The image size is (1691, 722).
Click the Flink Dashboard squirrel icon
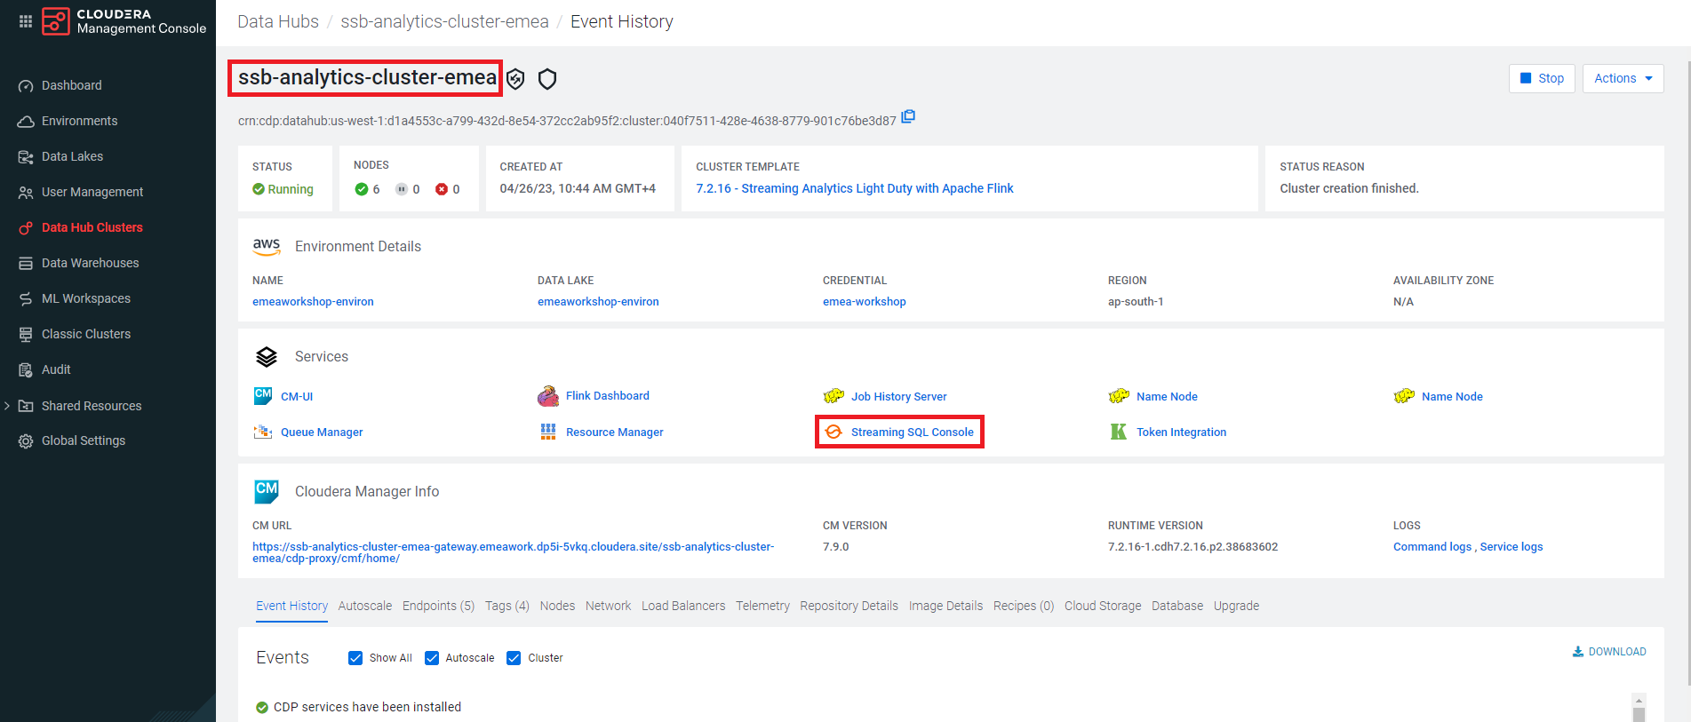[548, 396]
